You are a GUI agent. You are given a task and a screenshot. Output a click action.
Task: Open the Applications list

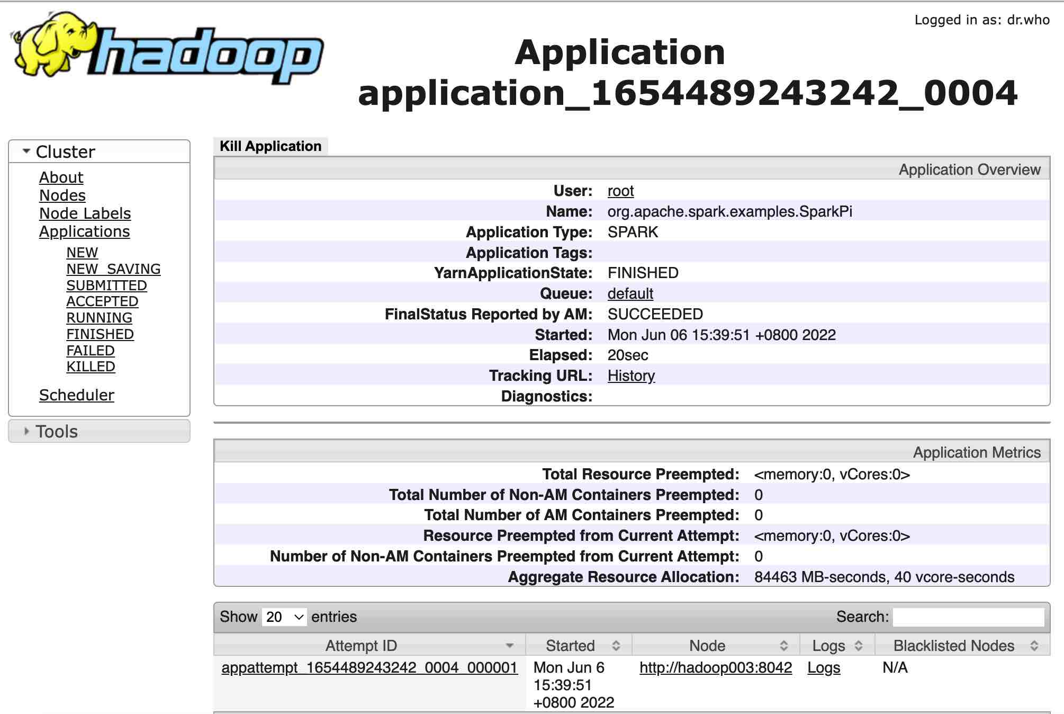click(x=84, y=231)
